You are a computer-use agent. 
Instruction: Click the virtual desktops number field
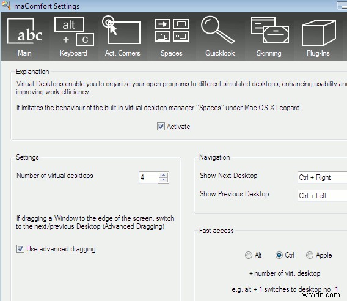coord(148,177)
